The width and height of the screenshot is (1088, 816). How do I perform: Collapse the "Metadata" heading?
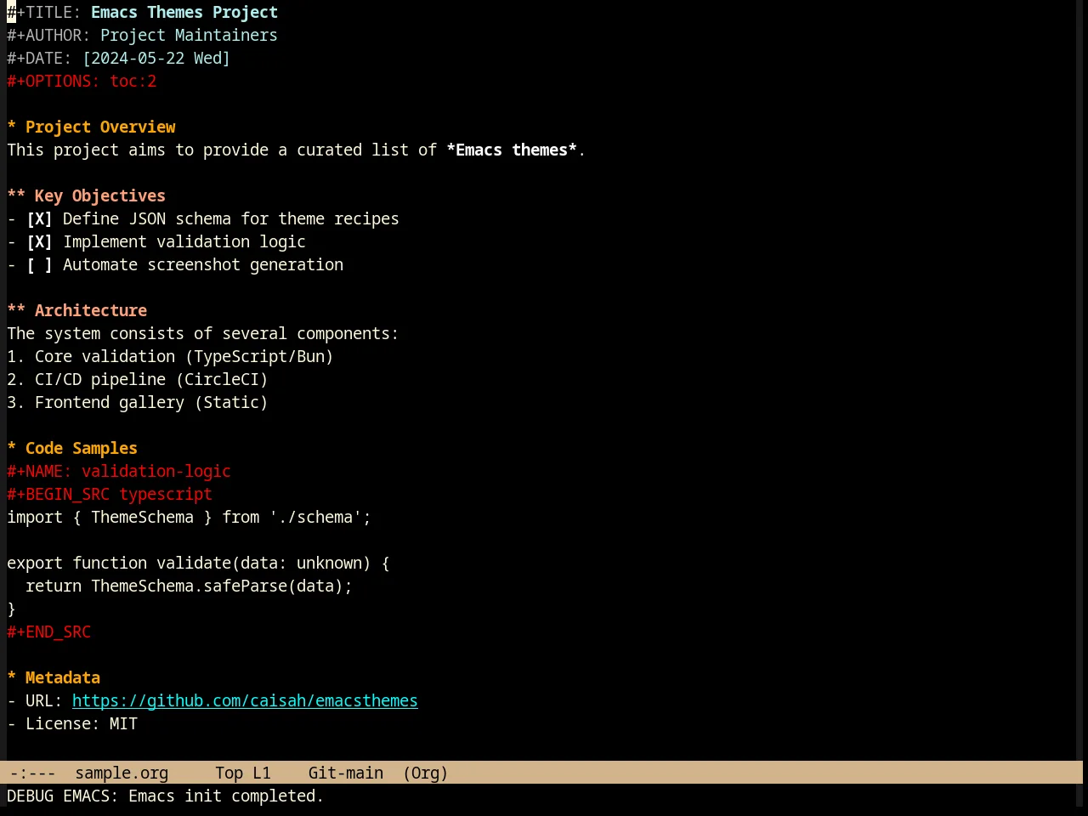pos(54,677)
